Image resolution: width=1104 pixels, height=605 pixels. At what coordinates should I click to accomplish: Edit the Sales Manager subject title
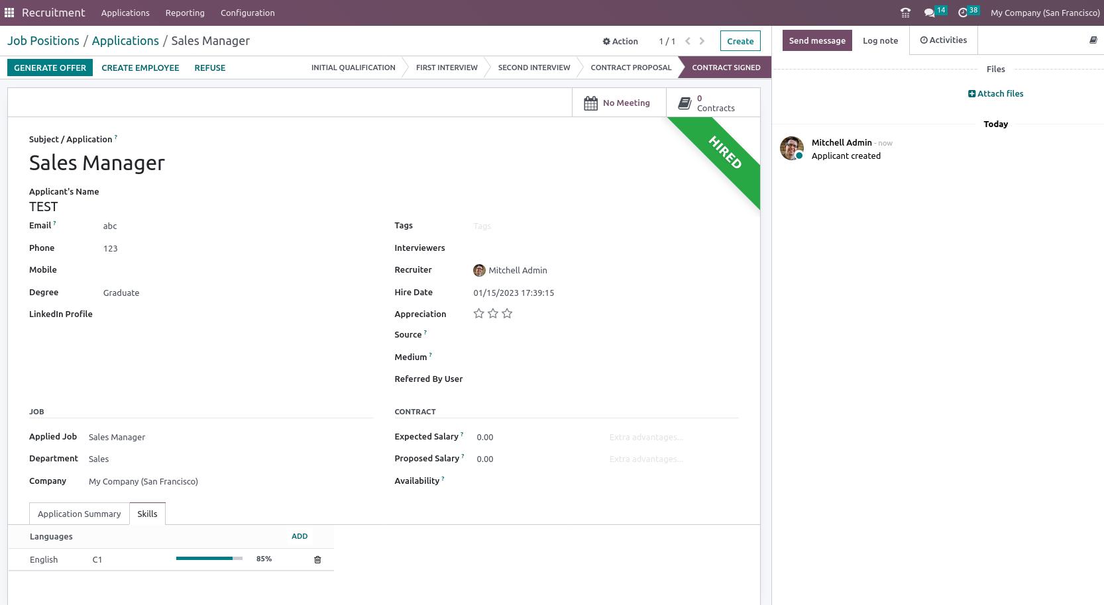tap(97, 163)
